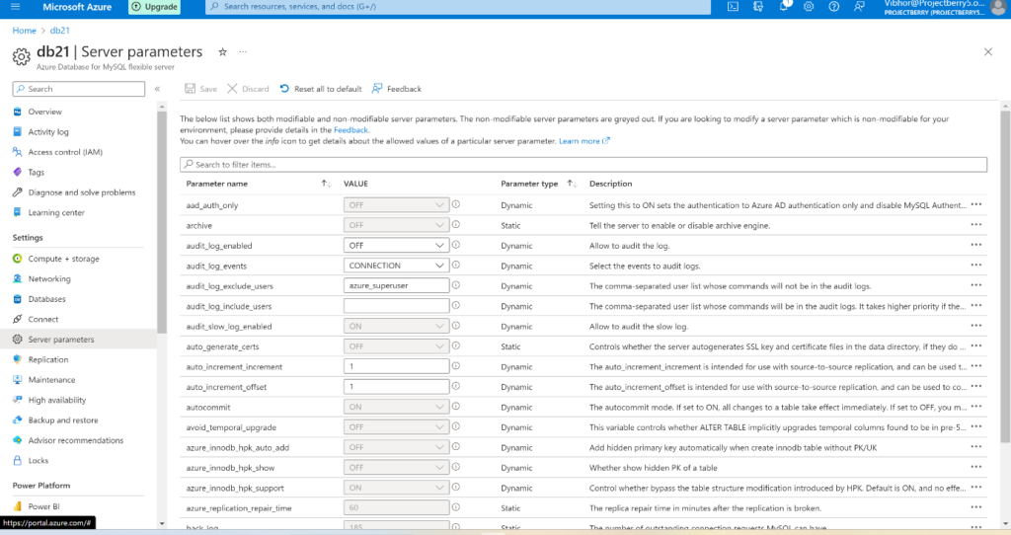
Task: Close the Server parameters blade
Action: [x=987, y=52]
